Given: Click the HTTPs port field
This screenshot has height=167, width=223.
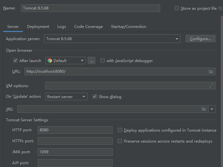Looking at the screenshot, I should (75, 141).
